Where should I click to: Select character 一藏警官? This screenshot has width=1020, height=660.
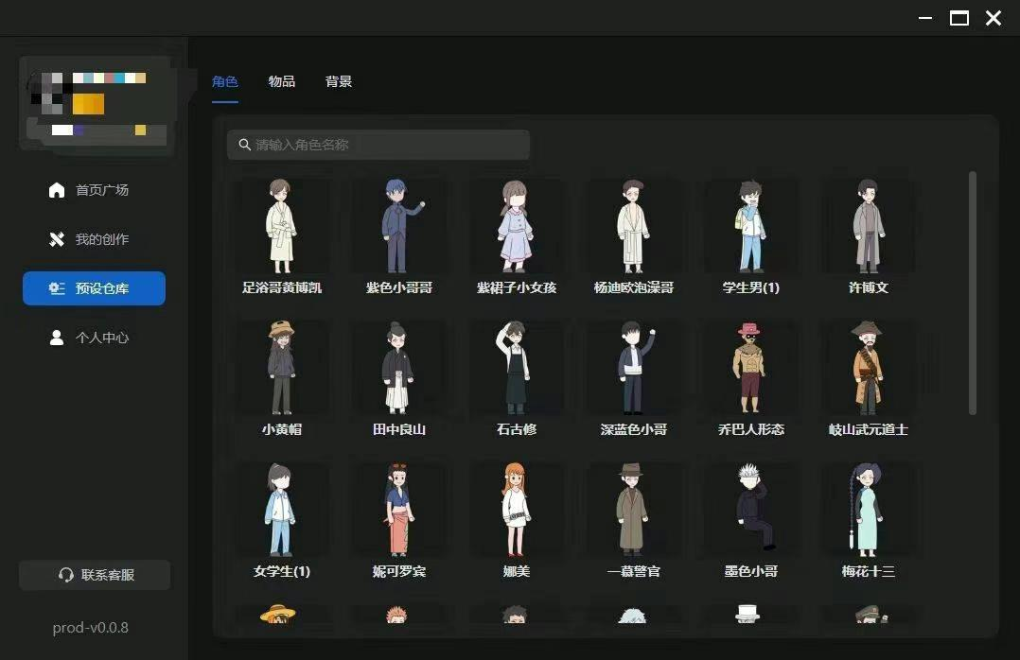pos(634,520)
